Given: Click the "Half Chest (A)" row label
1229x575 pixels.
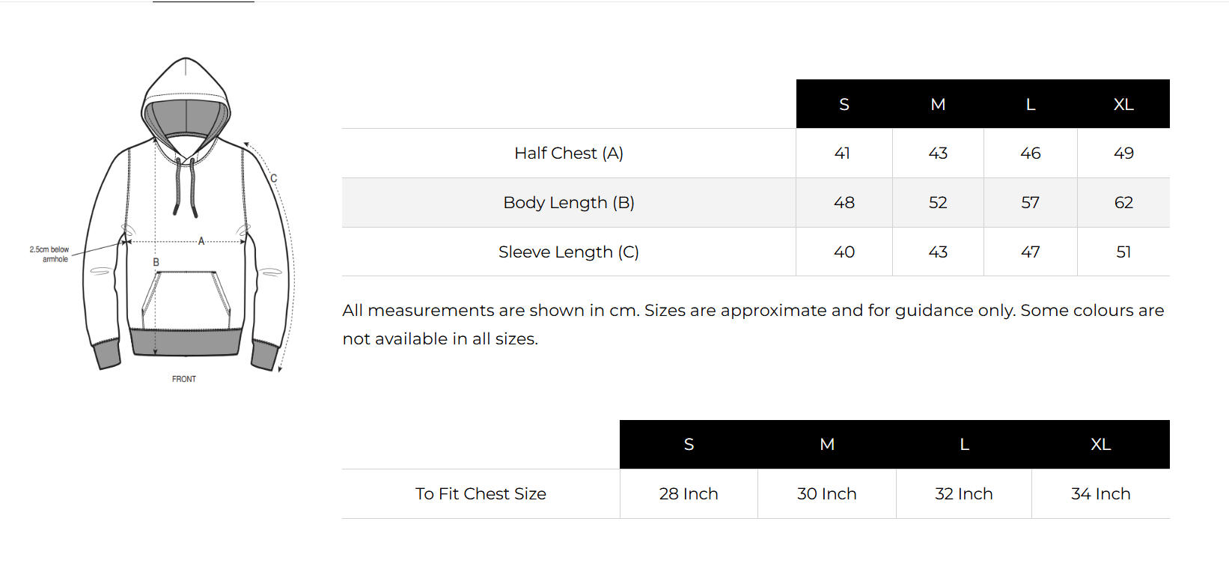Looking at the screenshot, I should coord(569,153).
